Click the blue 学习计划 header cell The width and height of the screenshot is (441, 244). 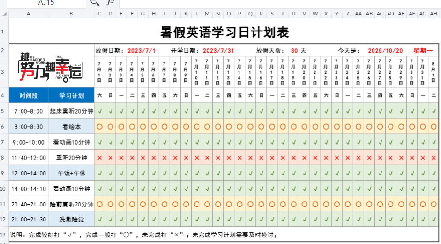pos(71,96)
